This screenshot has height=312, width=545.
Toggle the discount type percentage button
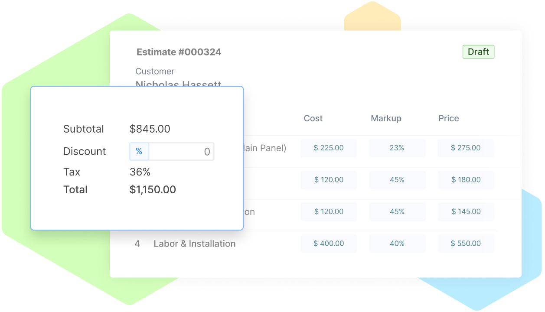(x=139, y=151)
